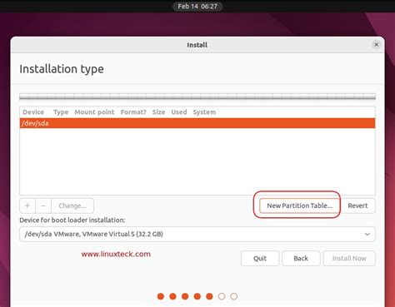Close the Install window with X

[377, 45]
